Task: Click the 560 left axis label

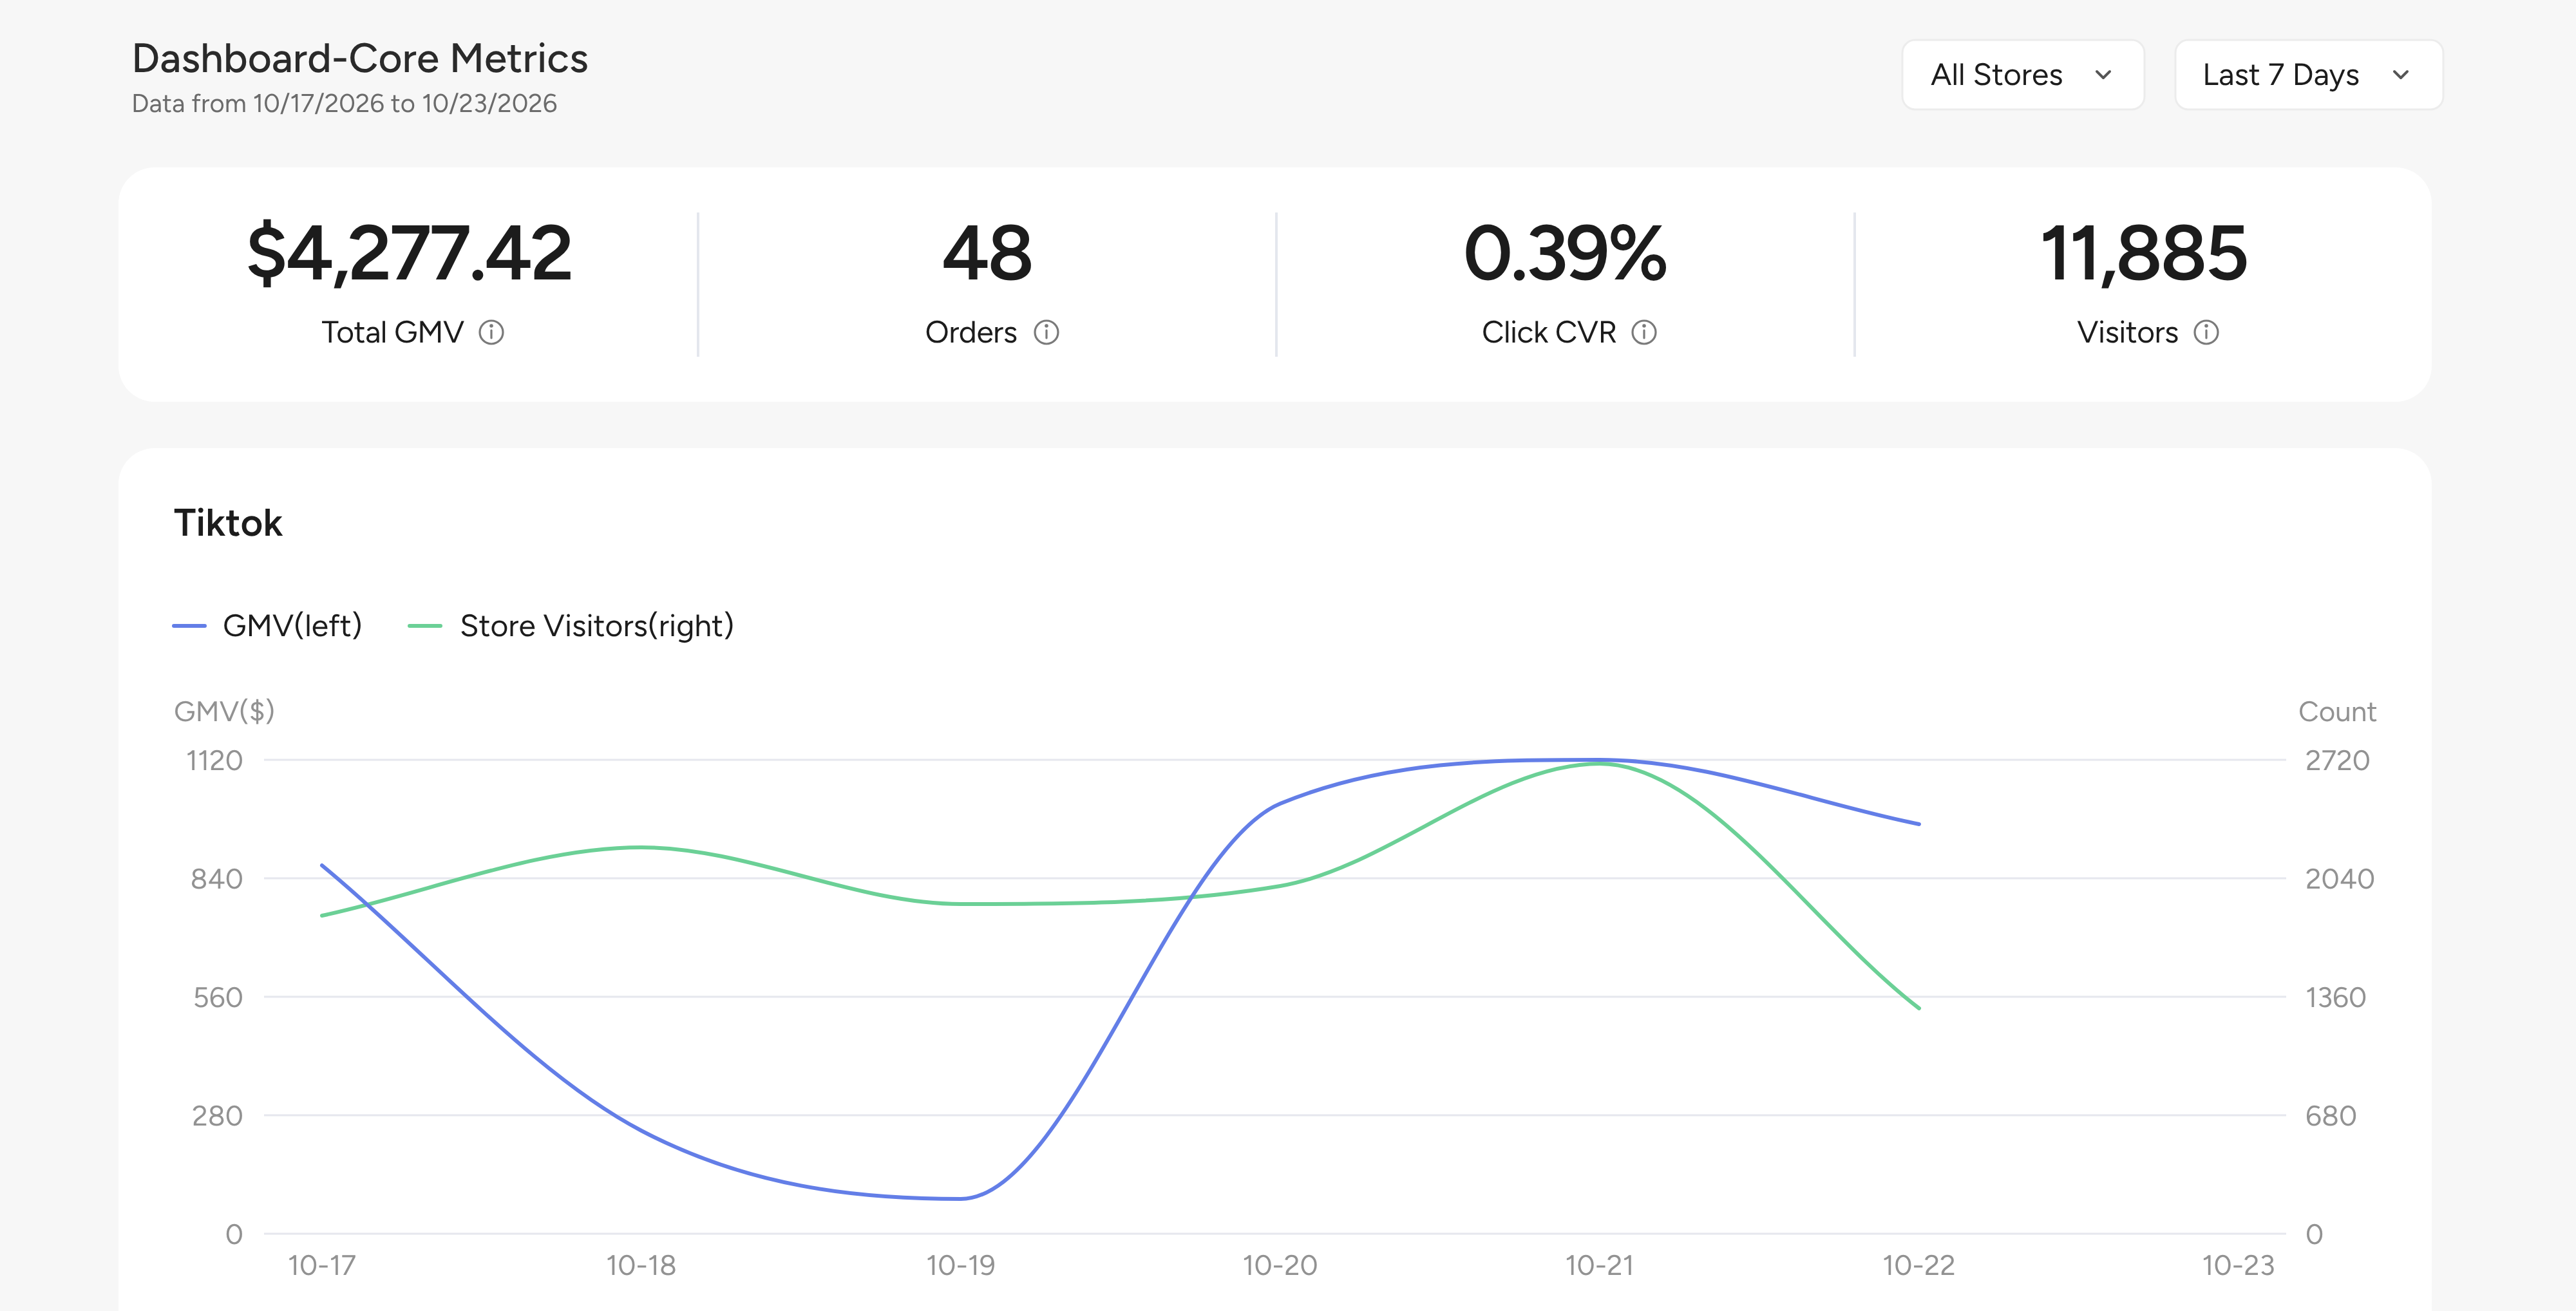Action: click(218, 998)
